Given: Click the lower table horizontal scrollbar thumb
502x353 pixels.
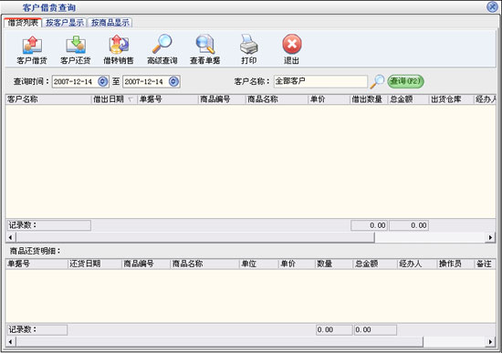Looking at the screenshot, I should (x=220, y=341).
